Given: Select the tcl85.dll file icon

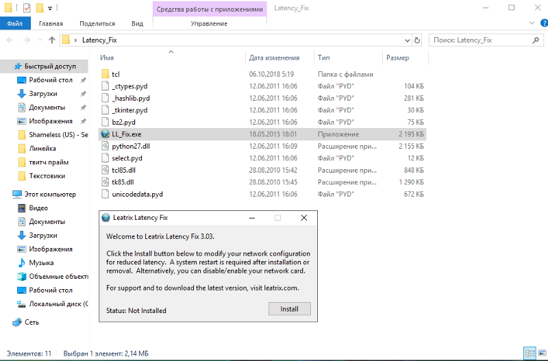Looking at the screenshot, I should coord(105,170).
